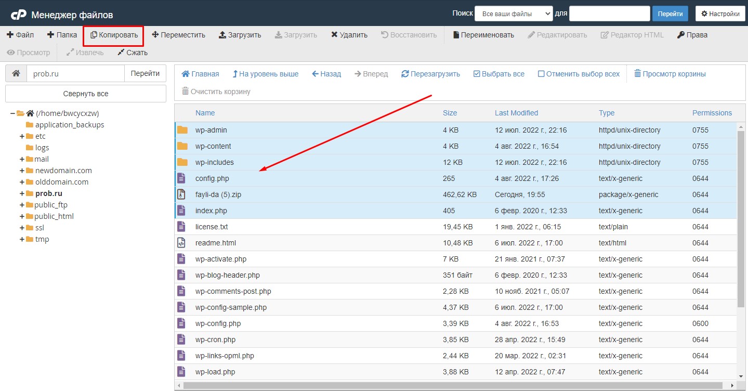
Task: Select the wp-links-opml.php file name
Action: [x=225, y=356]
